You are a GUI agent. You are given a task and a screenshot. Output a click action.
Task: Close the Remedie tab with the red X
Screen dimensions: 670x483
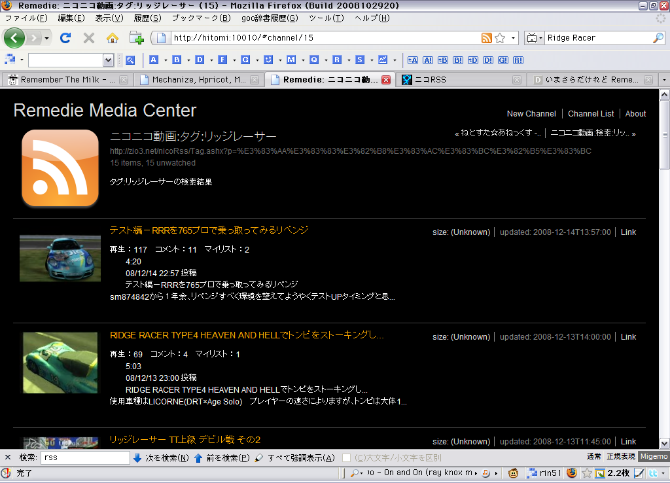click(x=386, y=79)
